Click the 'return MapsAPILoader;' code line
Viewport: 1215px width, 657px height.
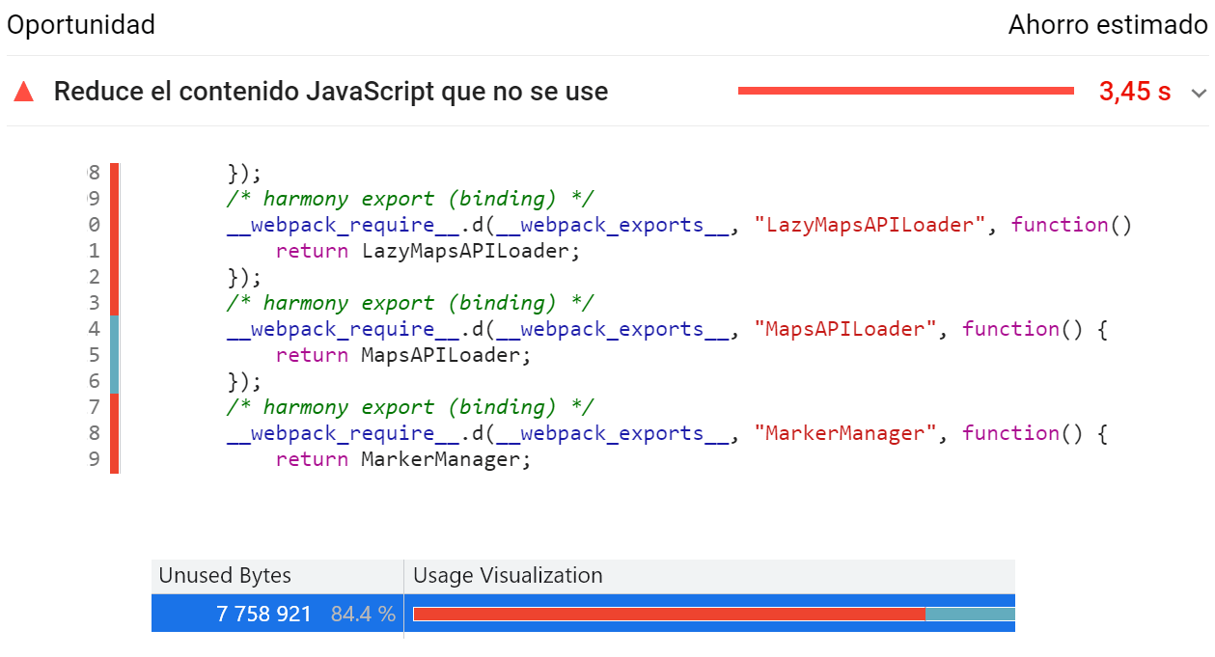point(405,355)
